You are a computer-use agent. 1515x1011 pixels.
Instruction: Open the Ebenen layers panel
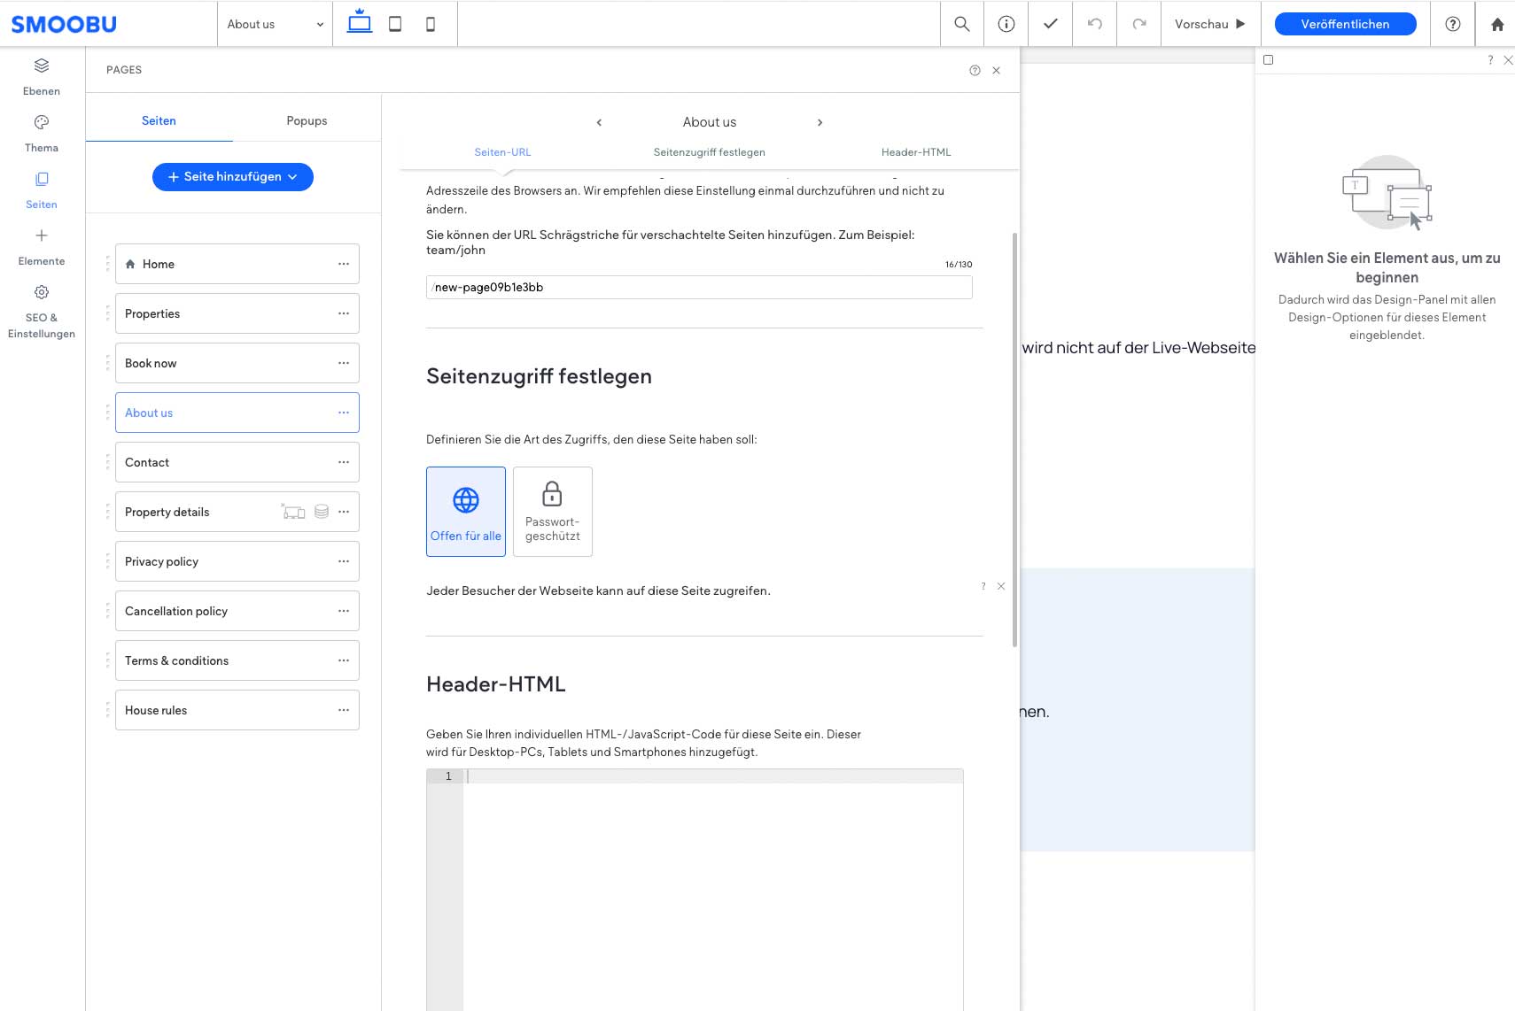point(42,76)
